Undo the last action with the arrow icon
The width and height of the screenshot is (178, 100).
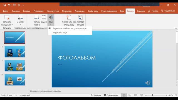click(x=9, y=5)
